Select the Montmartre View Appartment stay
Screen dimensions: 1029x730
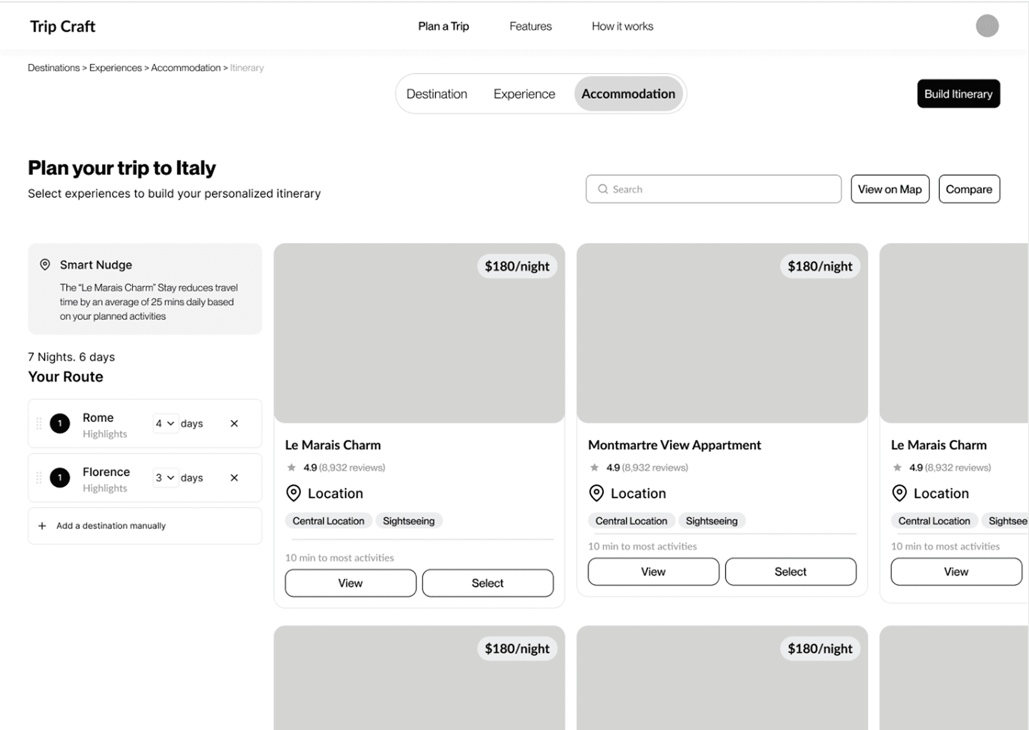(x=790, y=572)
